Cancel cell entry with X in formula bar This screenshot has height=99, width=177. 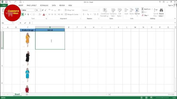coord(20,23)
